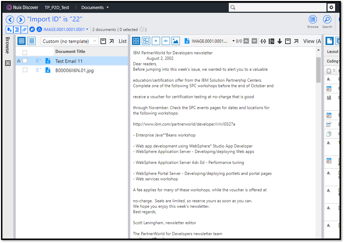Click the paperclip attachments icon
This screenshot has width=344, height=243.
(x=24, y=29)
